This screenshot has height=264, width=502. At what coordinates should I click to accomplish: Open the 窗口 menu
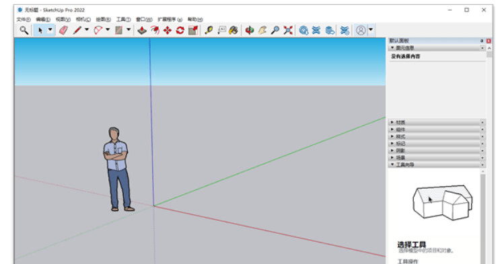point(144,19)
